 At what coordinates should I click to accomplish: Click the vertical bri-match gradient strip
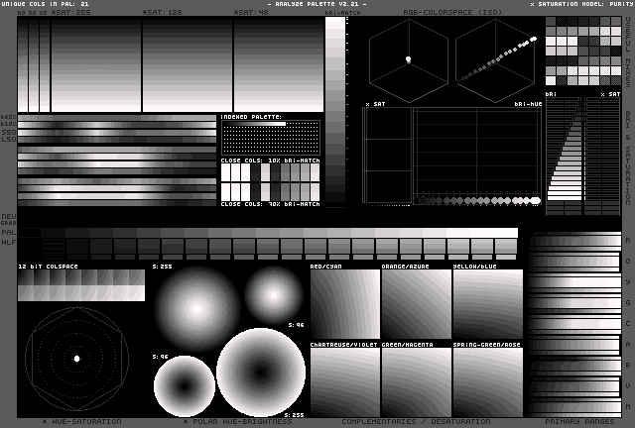click(x=335, y=109)
